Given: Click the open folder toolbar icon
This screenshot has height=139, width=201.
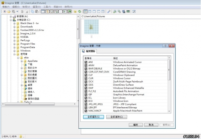Looking at the screenshot, I should click(x=9, y=12).
